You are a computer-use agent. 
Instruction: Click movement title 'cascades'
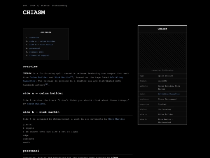pos(28,139)
